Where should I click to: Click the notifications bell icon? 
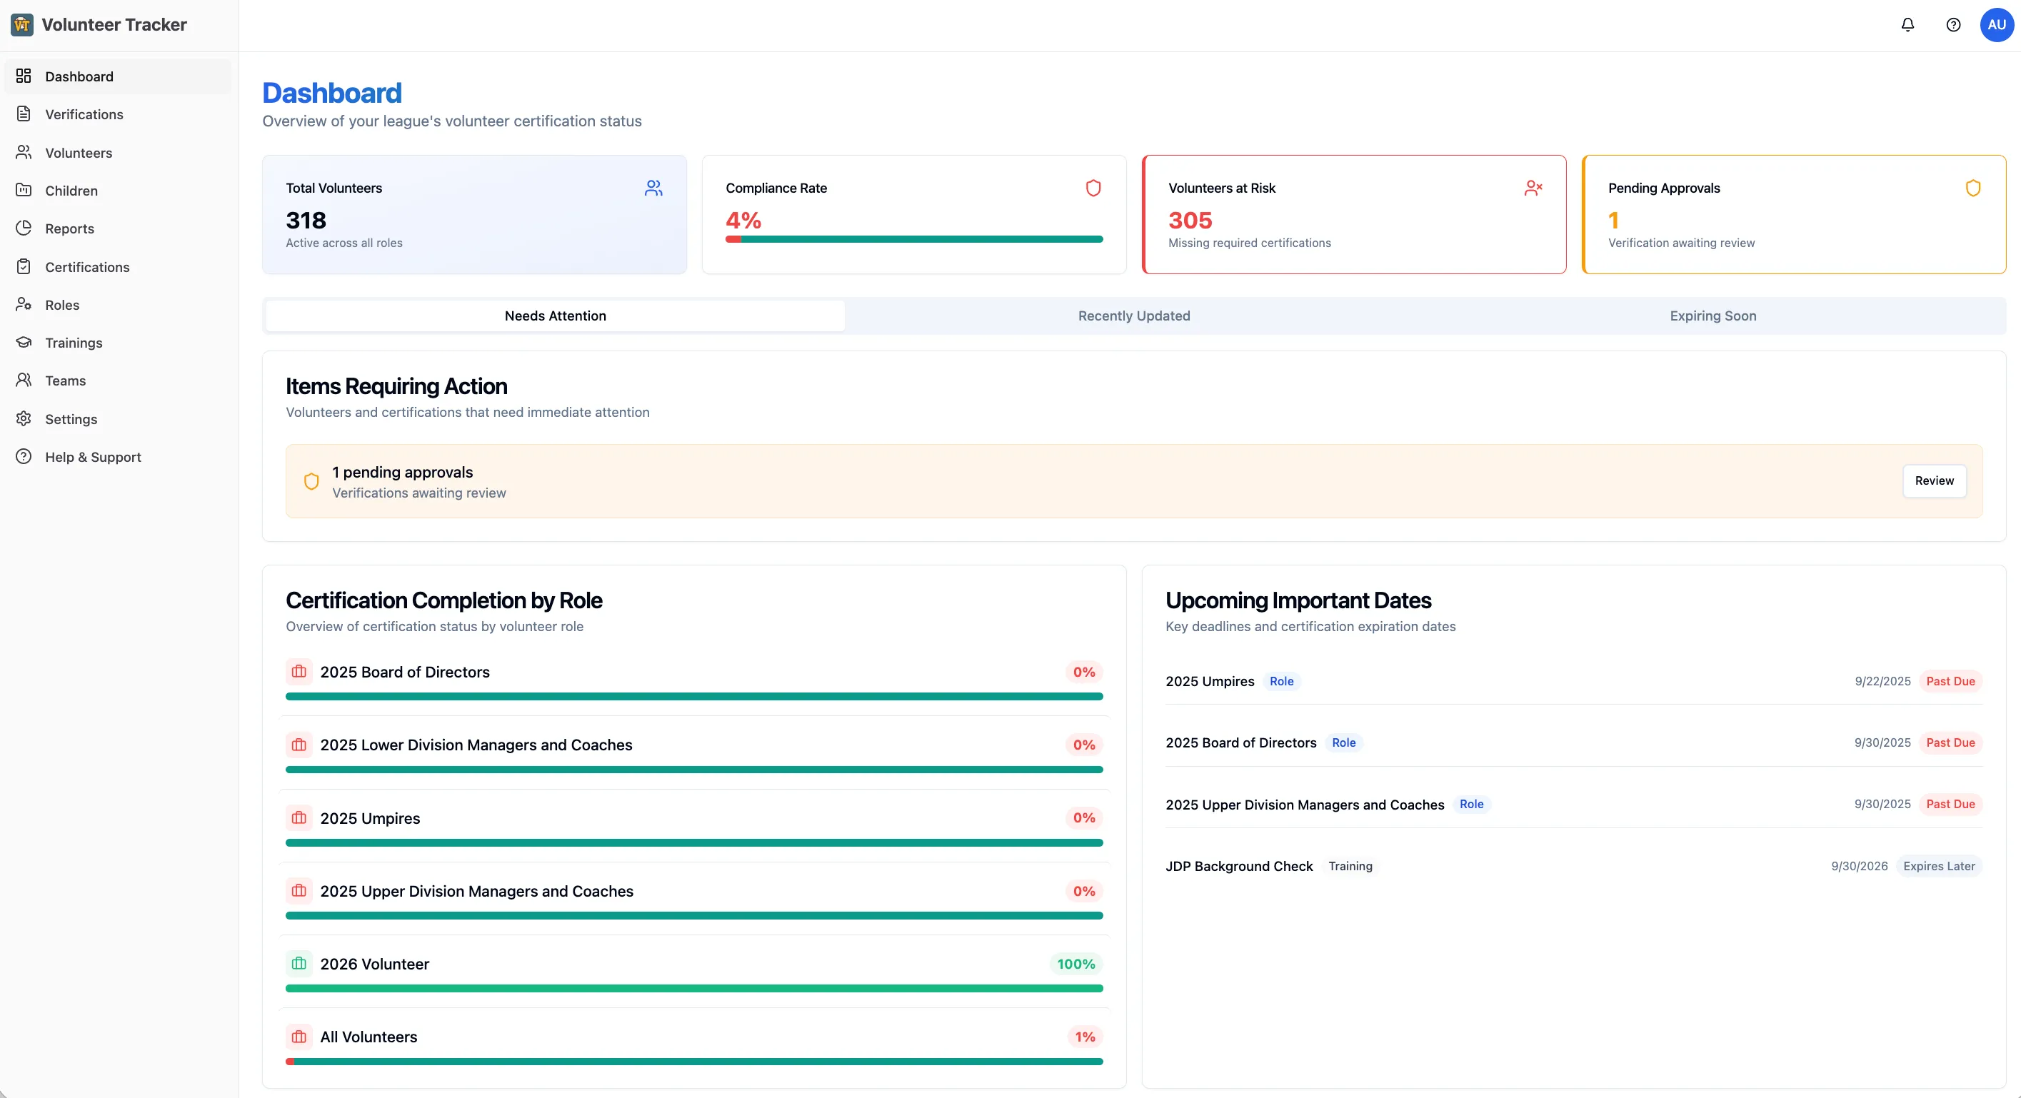click(x=1907, y=25)
